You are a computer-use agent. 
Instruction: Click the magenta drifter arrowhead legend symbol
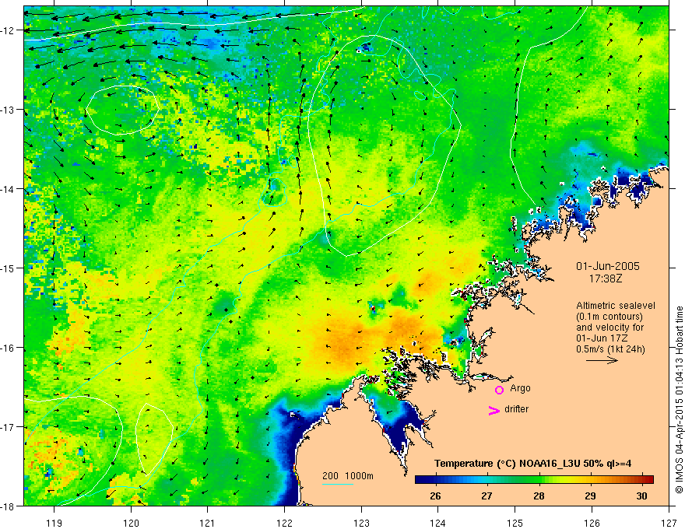(494, 410)
